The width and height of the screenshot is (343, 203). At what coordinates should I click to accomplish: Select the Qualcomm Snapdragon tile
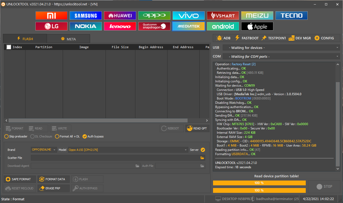[x=154, y=26]
